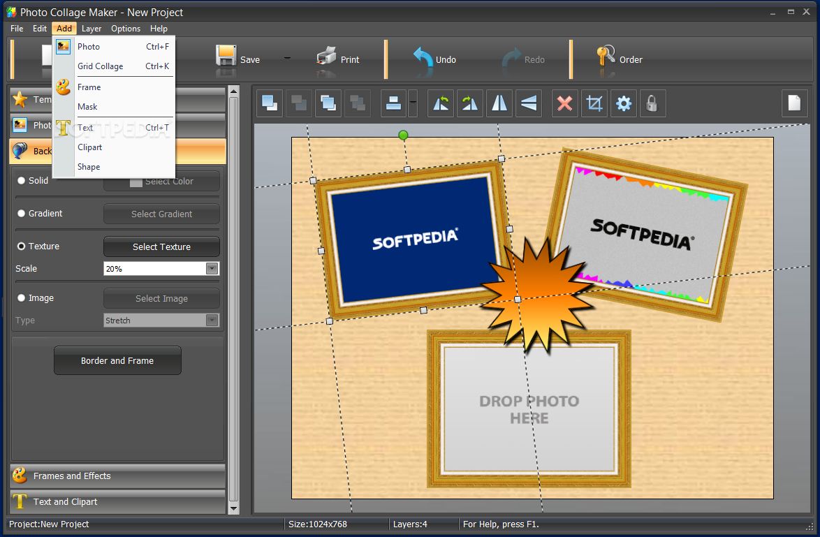Click the DROP PHOTO HERE placeholder frame
820x537 pixels.
coord(529,409)
